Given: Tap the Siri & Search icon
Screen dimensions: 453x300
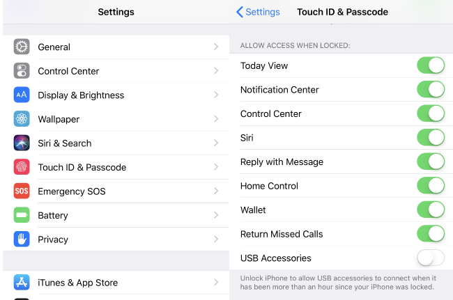Looking at the screenshot, I should [22, 143].
